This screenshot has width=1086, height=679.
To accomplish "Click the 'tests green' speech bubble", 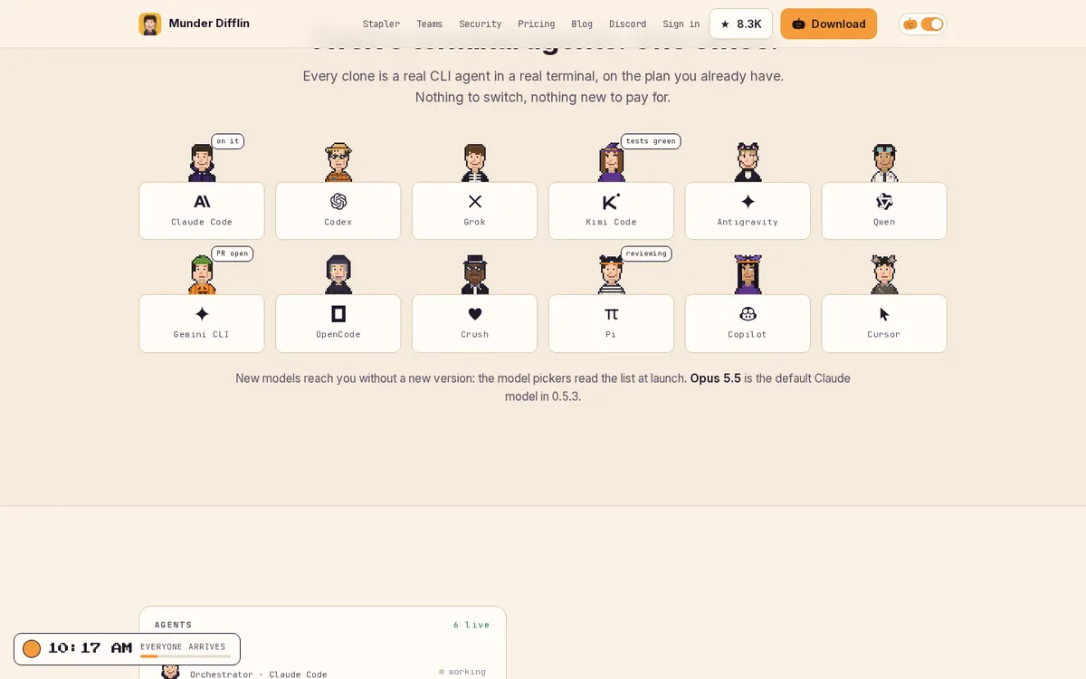I will pyautogui.click(x=651, y=141).
